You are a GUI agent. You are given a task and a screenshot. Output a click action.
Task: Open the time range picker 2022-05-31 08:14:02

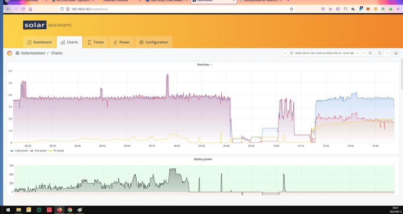click(324, 53)
